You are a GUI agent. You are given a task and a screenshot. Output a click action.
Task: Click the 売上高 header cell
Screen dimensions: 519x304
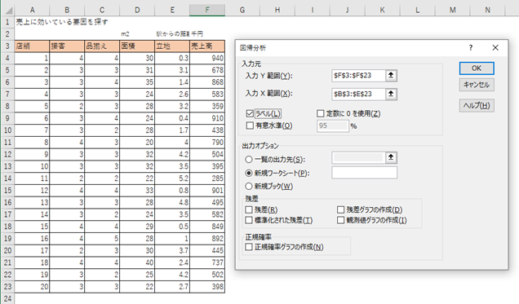pyautogui.click(x=207, y=46)
